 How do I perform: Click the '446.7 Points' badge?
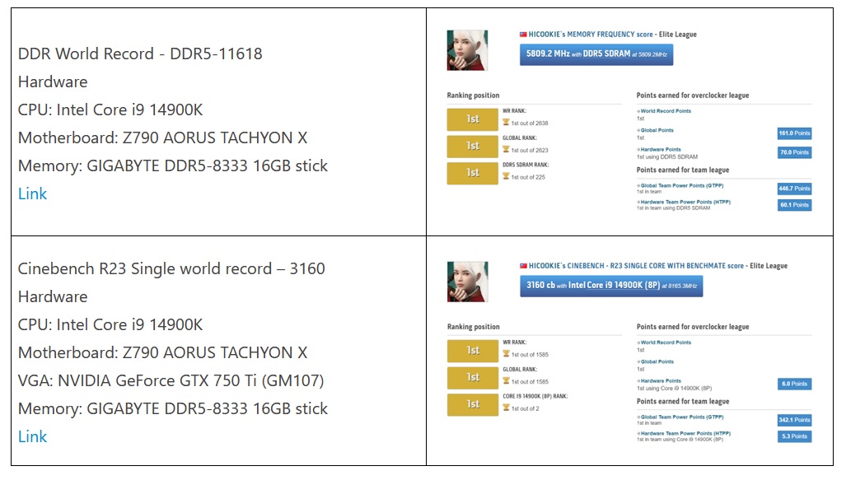[x=794, y=189]
